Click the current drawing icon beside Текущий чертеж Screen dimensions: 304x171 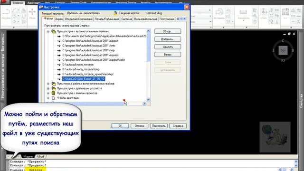pyautogui.click(x=115, y=13)
